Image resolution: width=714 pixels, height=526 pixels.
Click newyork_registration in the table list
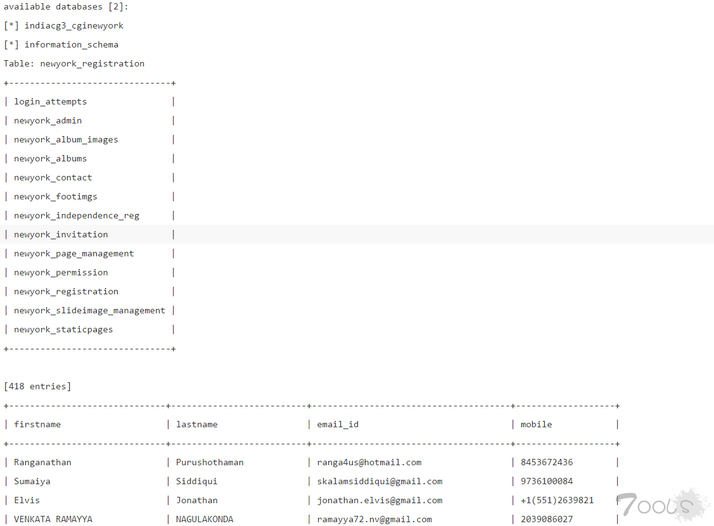[x=66, y=292]
